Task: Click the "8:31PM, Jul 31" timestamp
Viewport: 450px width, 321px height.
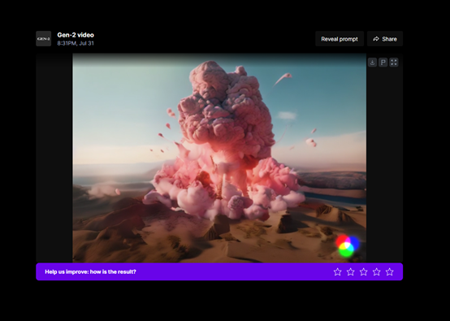Action: tap(76, 43)
